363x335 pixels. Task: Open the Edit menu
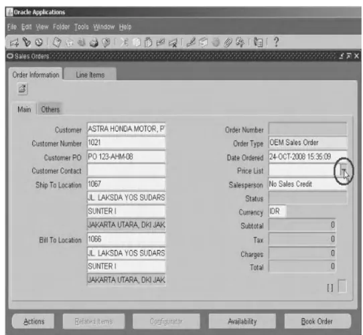26,27
